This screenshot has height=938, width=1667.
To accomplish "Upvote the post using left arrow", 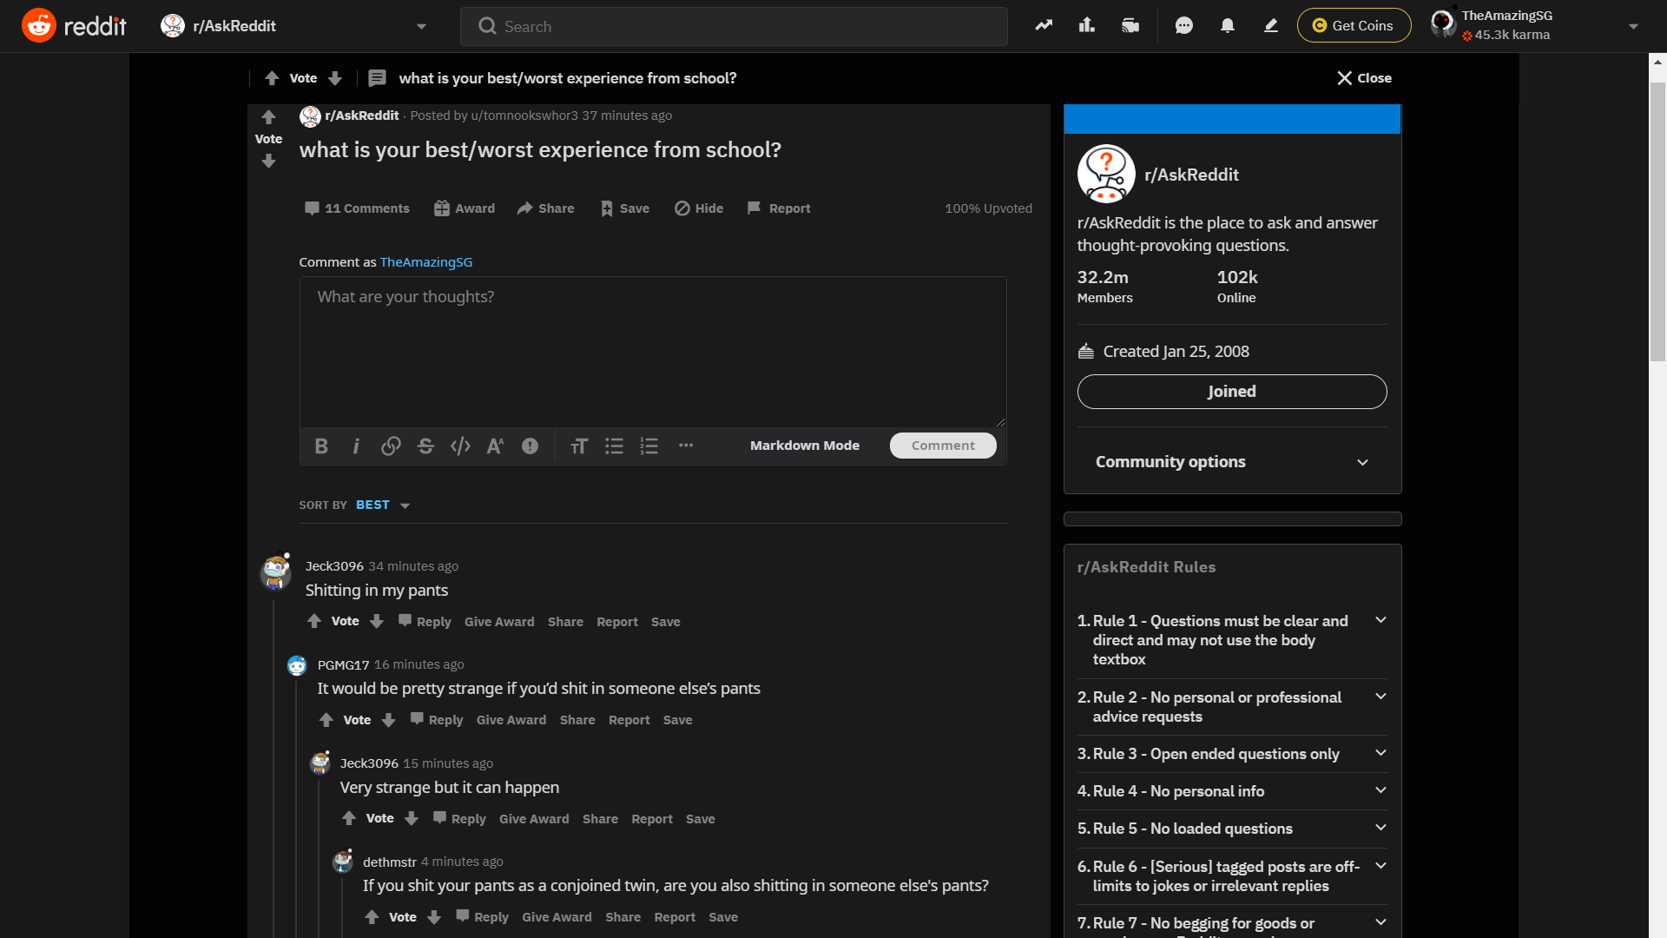I will click(x=268, y=117).
